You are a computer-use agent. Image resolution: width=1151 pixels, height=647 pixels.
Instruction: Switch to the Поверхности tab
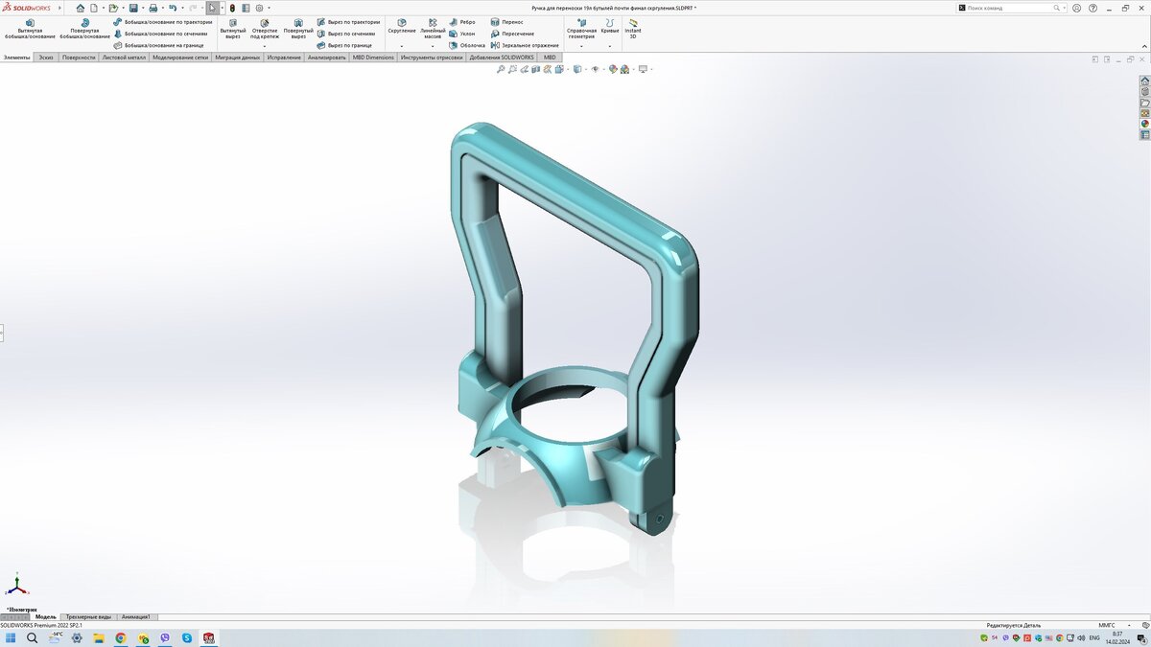79,58
